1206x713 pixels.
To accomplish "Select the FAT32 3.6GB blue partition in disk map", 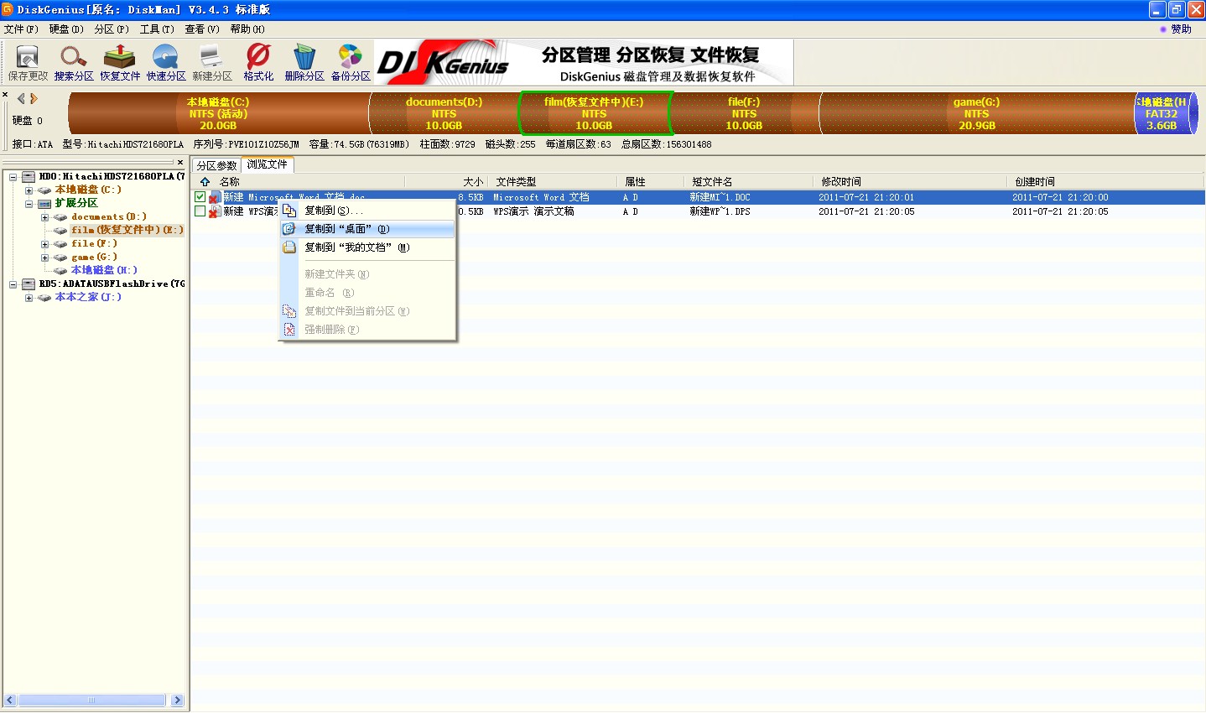I will pyautogui.click(x=1166, y=113).
